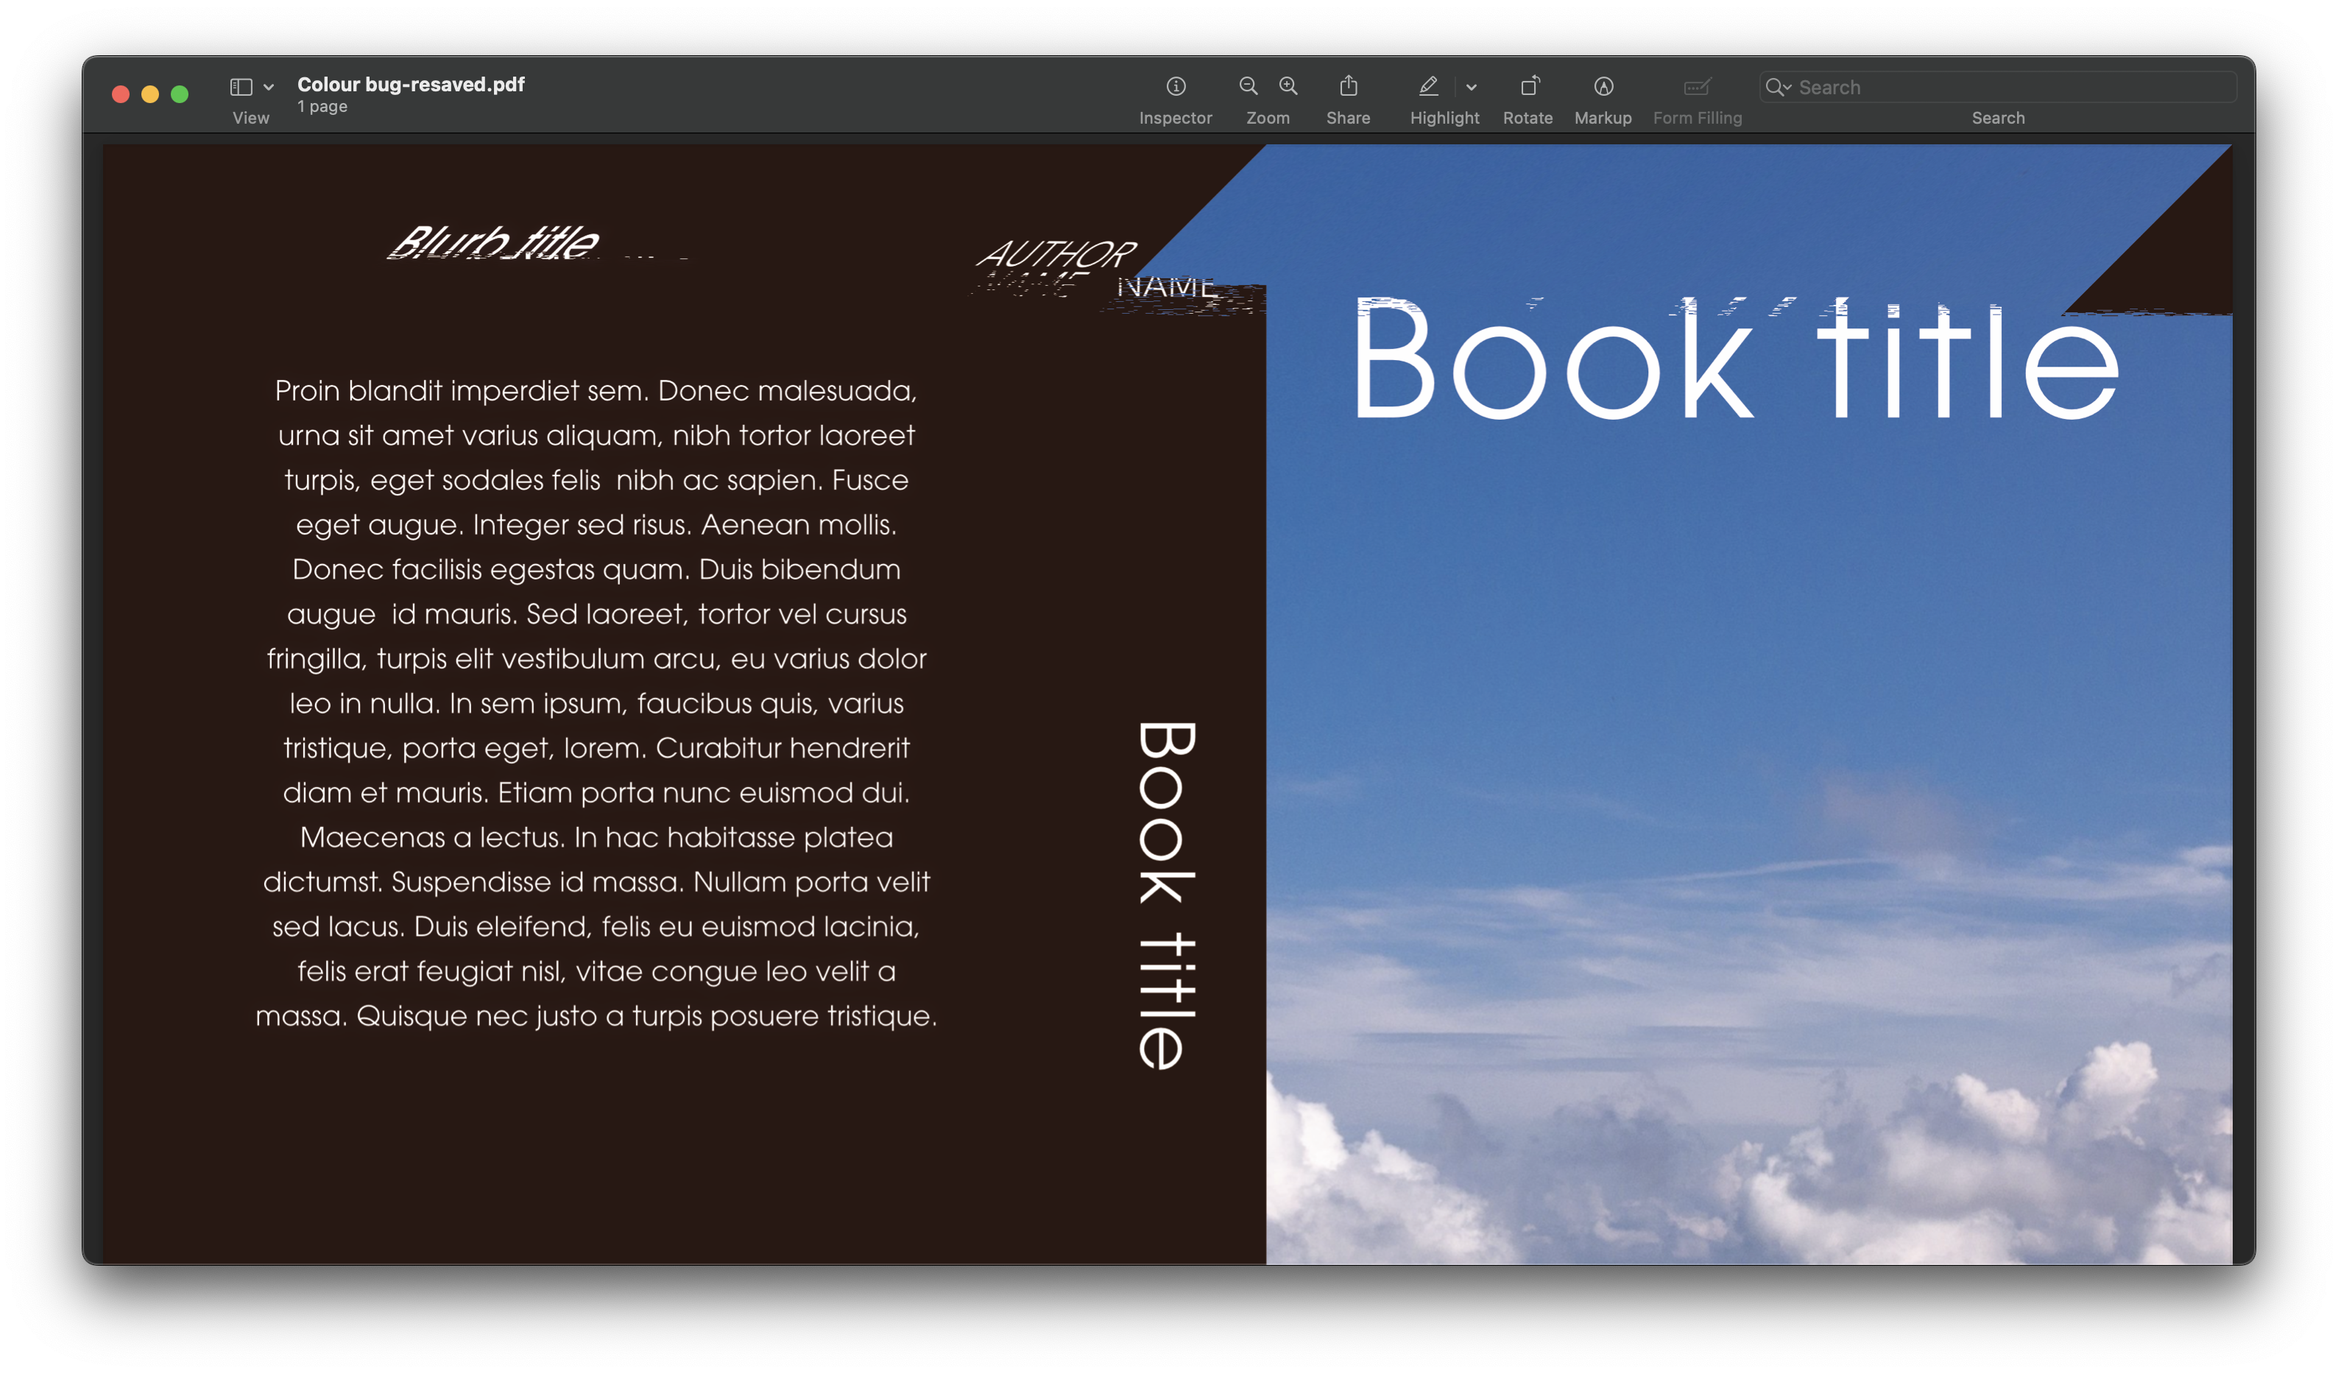Click the 'Inspector' label
Viewport: 2338px width, 1374px height.
point(1176,118)
